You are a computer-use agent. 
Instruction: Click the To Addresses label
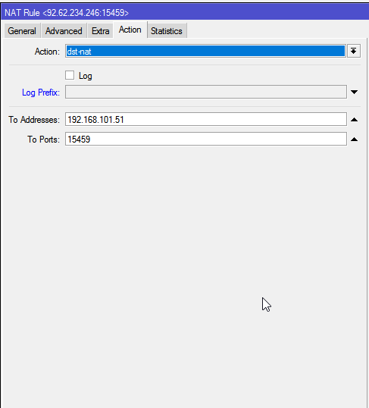34,120
